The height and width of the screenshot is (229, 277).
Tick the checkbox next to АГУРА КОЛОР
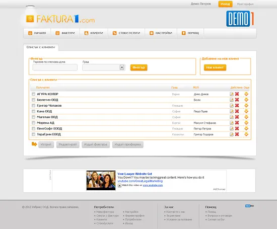33,94
